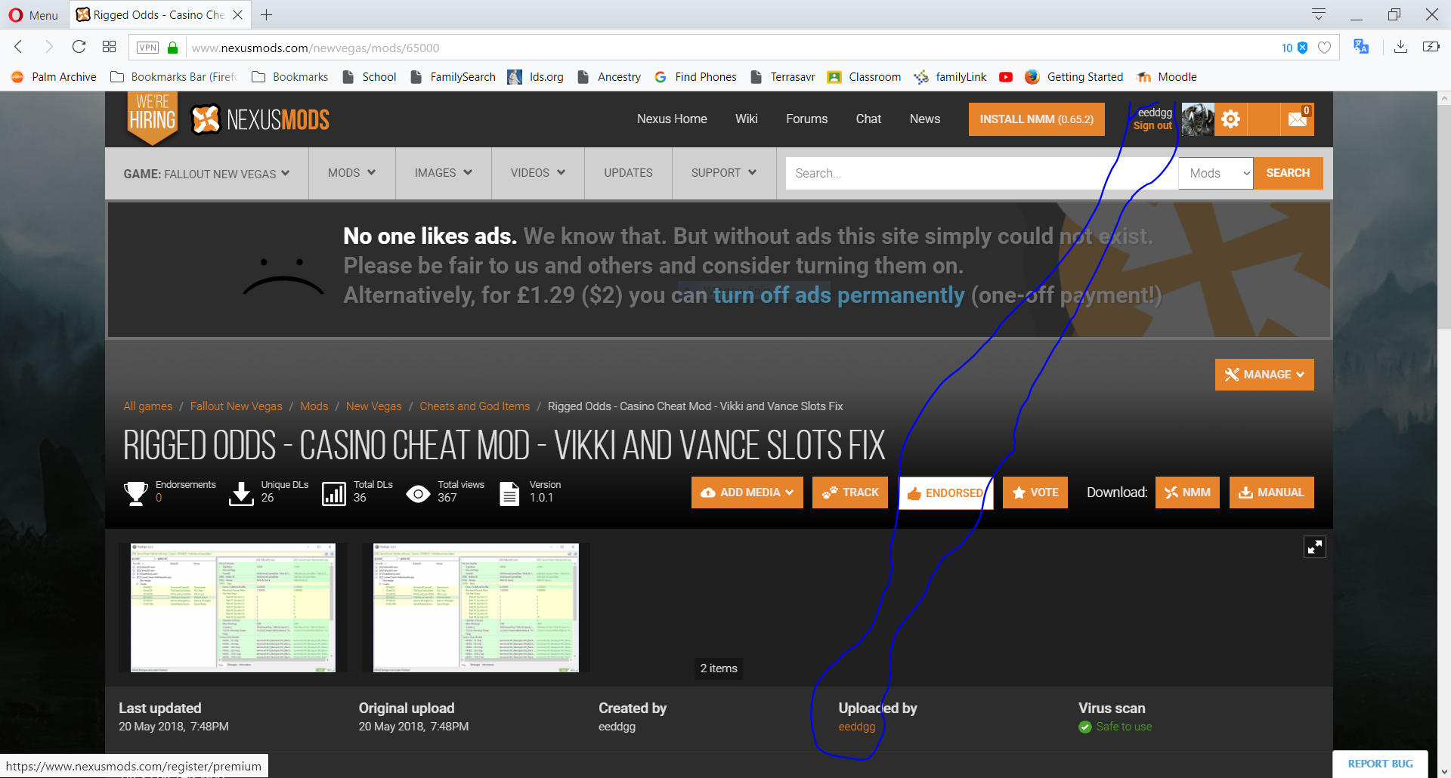Open Opera speed dial grid icon
Screen dimensions: 1451x778
point(109,47)
